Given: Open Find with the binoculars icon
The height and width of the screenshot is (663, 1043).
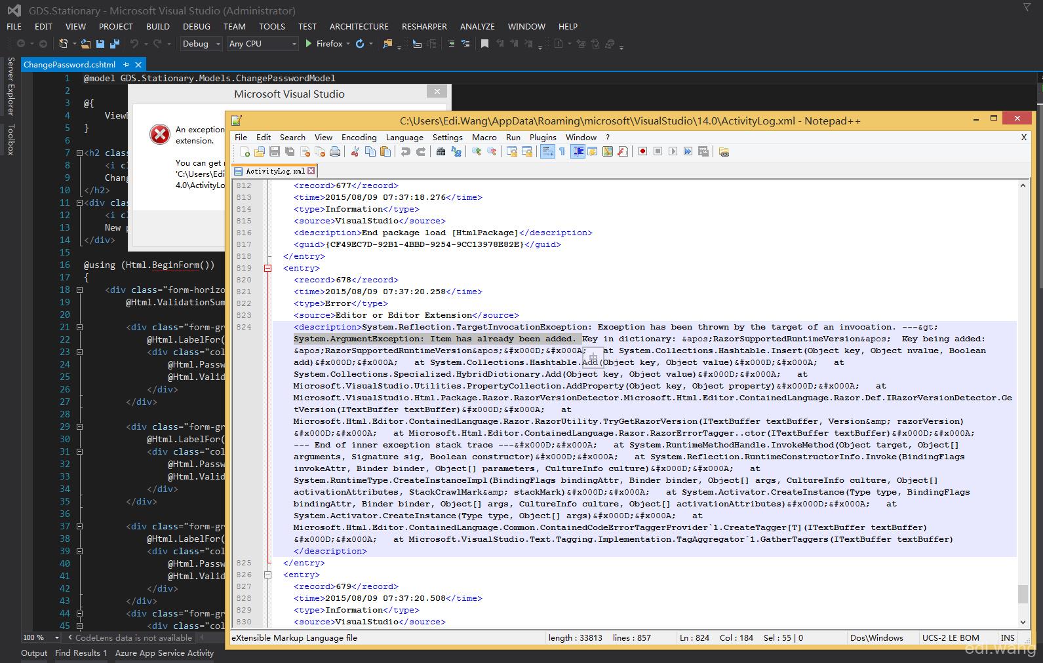Looking at the screenshot, I should pyautogui.click(x=441, y=151).
